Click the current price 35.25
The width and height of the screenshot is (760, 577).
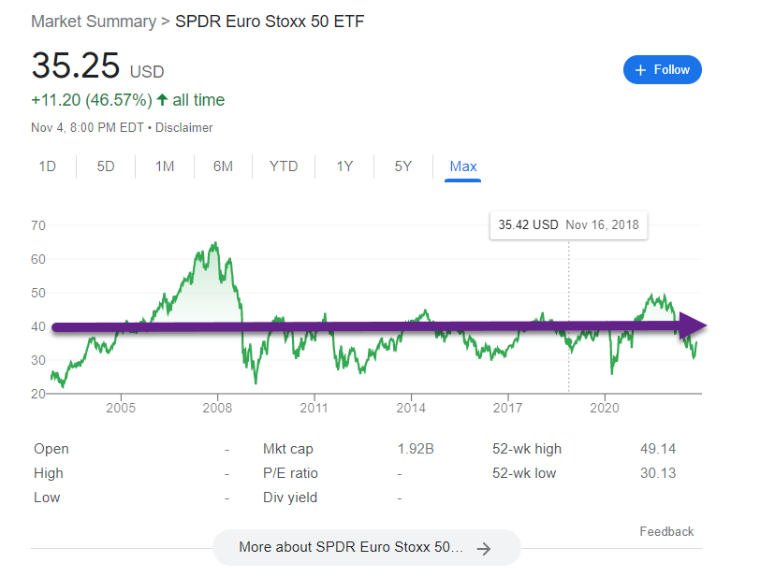[x=76, y=65]
